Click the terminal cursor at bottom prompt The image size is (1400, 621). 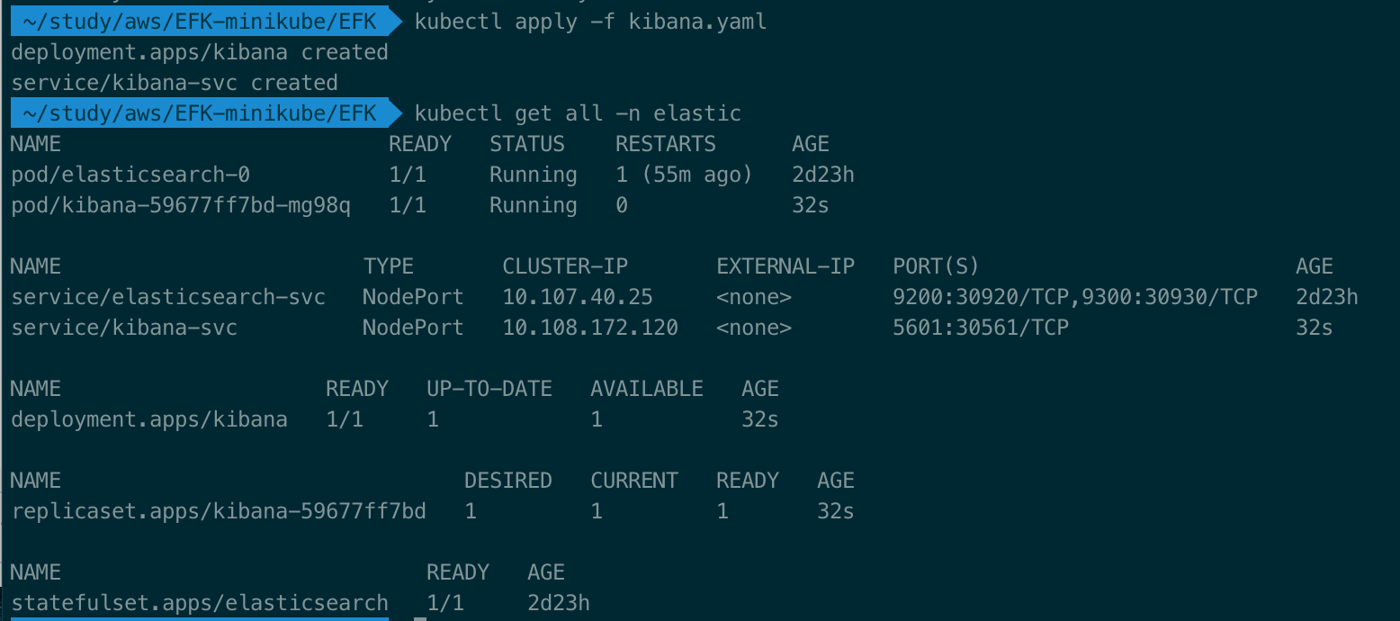420,618
